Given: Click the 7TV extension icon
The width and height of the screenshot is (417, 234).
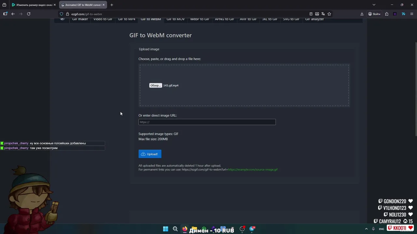Looking at the screenshot, I should (403, 14).
